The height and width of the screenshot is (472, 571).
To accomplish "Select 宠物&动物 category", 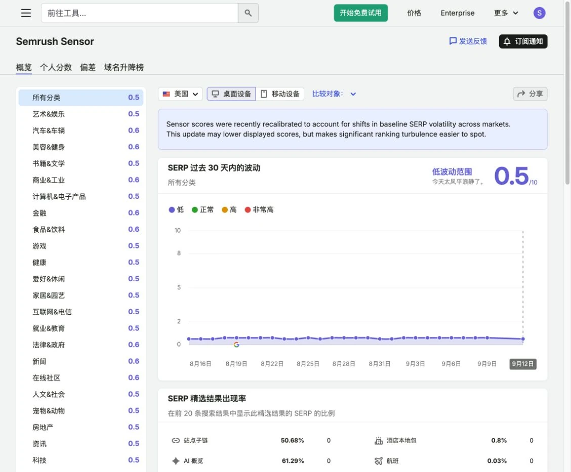I will tap(81, 411).
